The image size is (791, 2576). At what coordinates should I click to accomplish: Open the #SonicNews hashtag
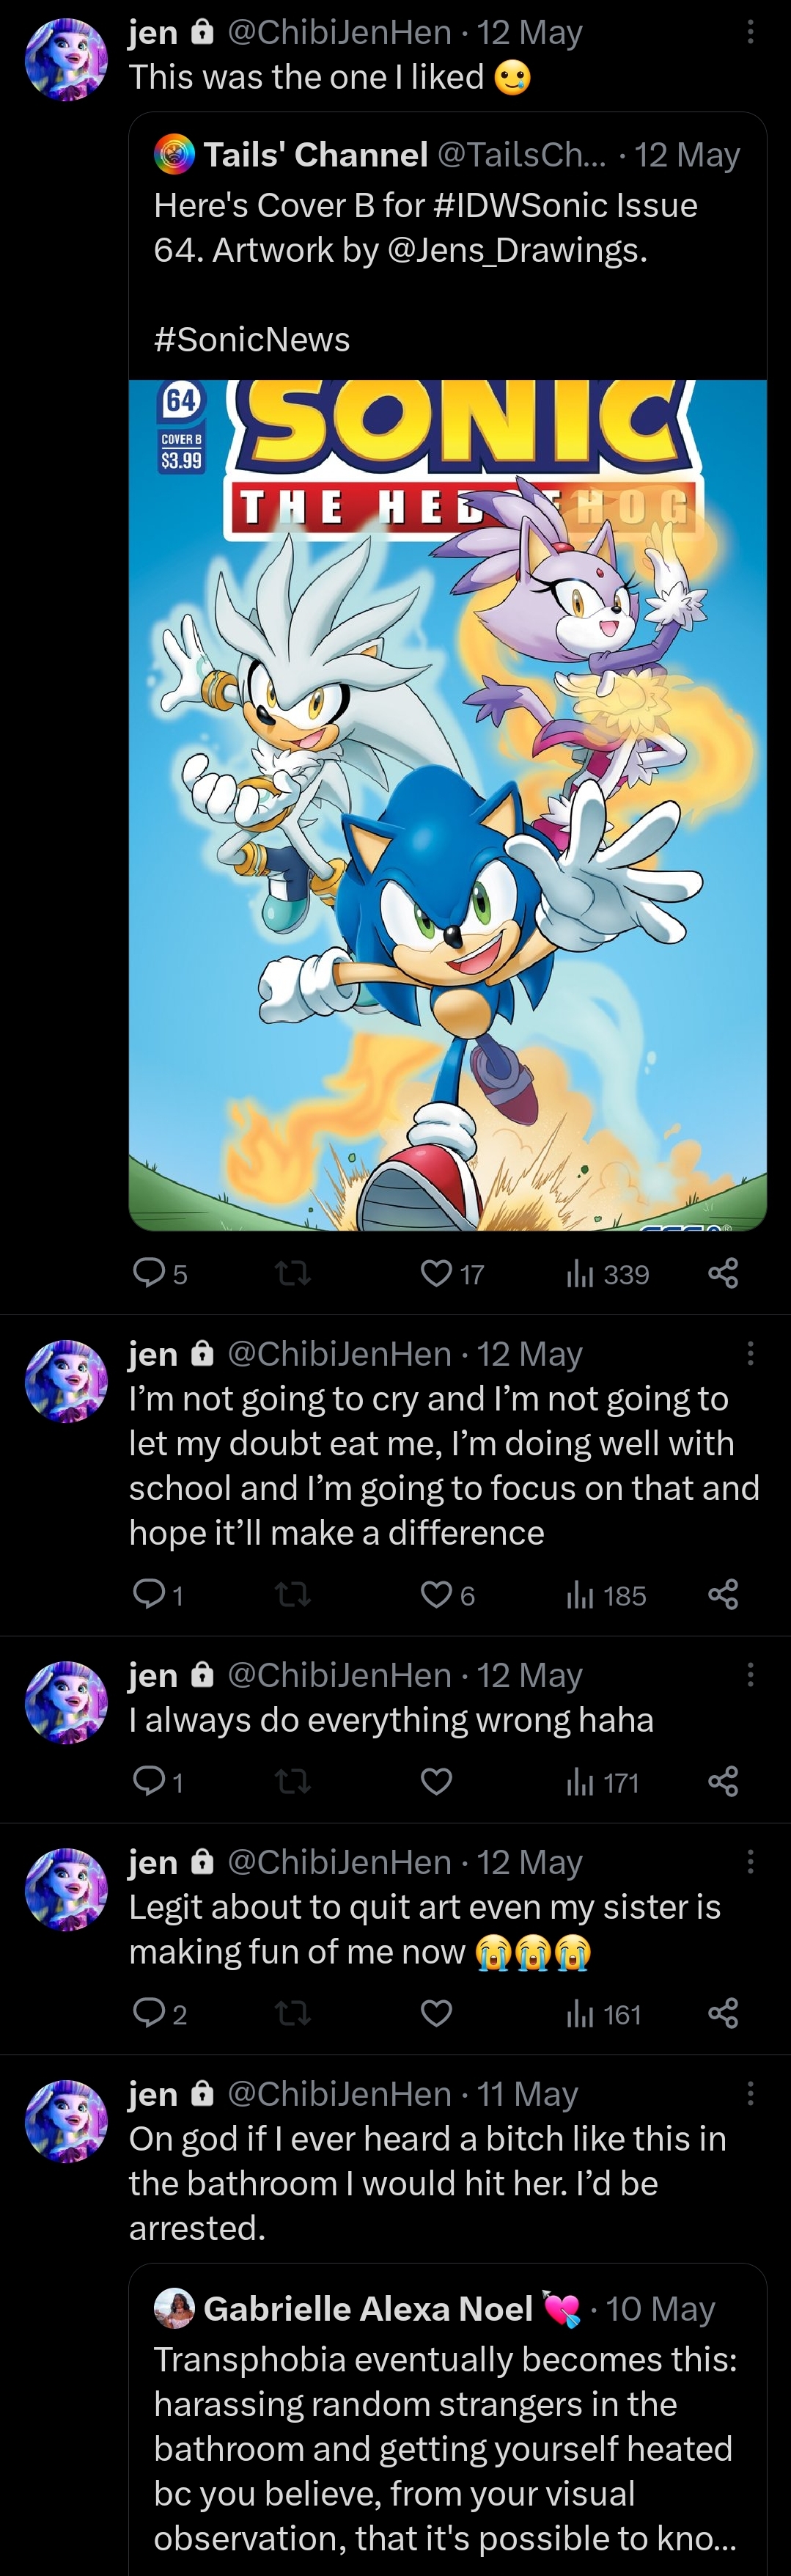(x=252, y=339)
